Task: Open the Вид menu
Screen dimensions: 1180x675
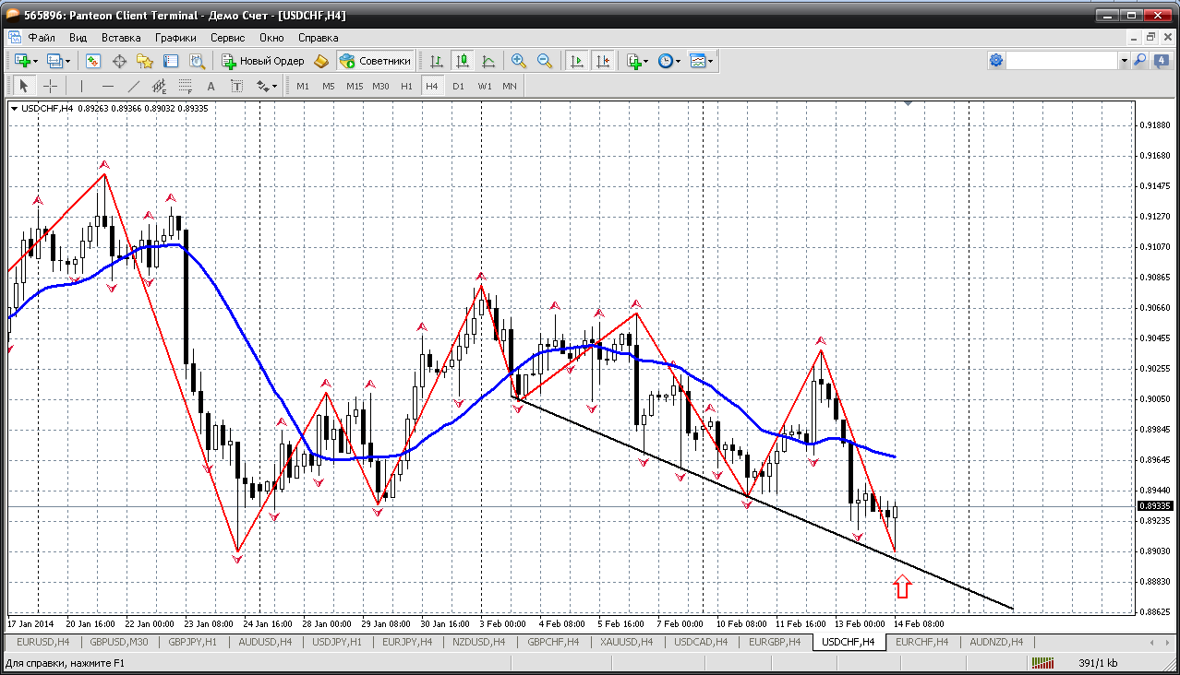Action: 78,38
